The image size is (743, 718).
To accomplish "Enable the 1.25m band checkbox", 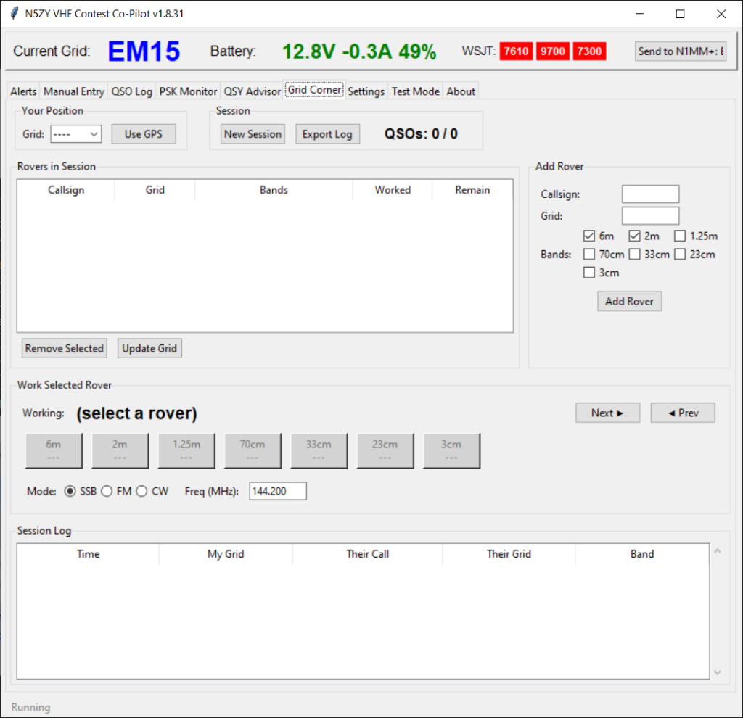I will coord(679,236).
